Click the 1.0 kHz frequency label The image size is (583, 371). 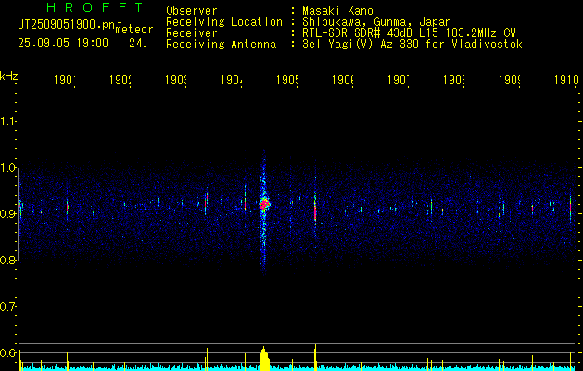(8, 168)
